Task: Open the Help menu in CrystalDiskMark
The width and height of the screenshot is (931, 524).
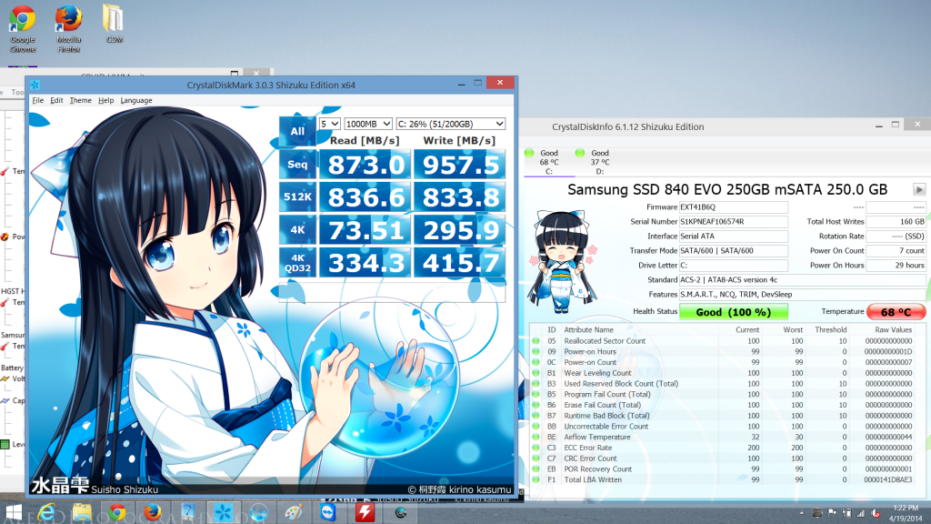Action: click(x=105, y=100)
